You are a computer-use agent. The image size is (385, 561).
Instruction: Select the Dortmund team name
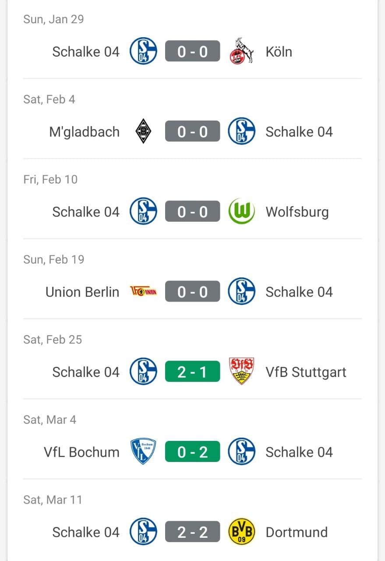point(297,532)
